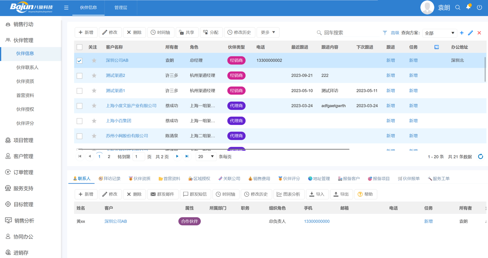Check the checkbox for 测试渠道2 row
488x258 pixels.
click(79, 75)
